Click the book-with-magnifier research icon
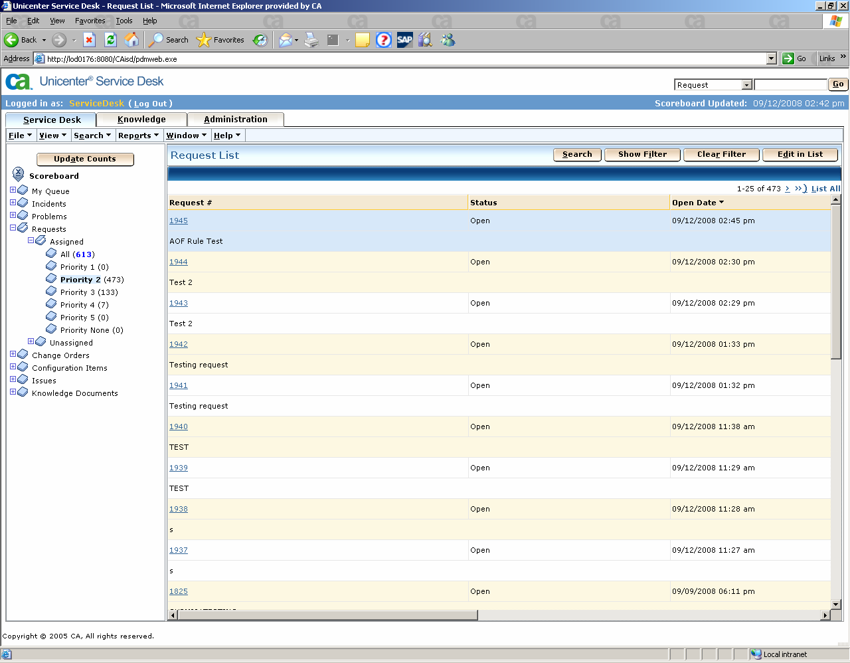This screenshot has width=850, height=663. coord(425,40)
